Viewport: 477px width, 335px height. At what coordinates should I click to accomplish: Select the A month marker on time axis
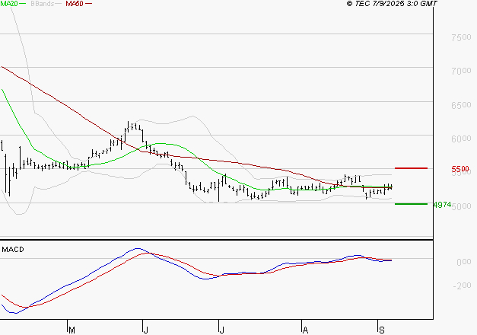(x=304, y=329)
